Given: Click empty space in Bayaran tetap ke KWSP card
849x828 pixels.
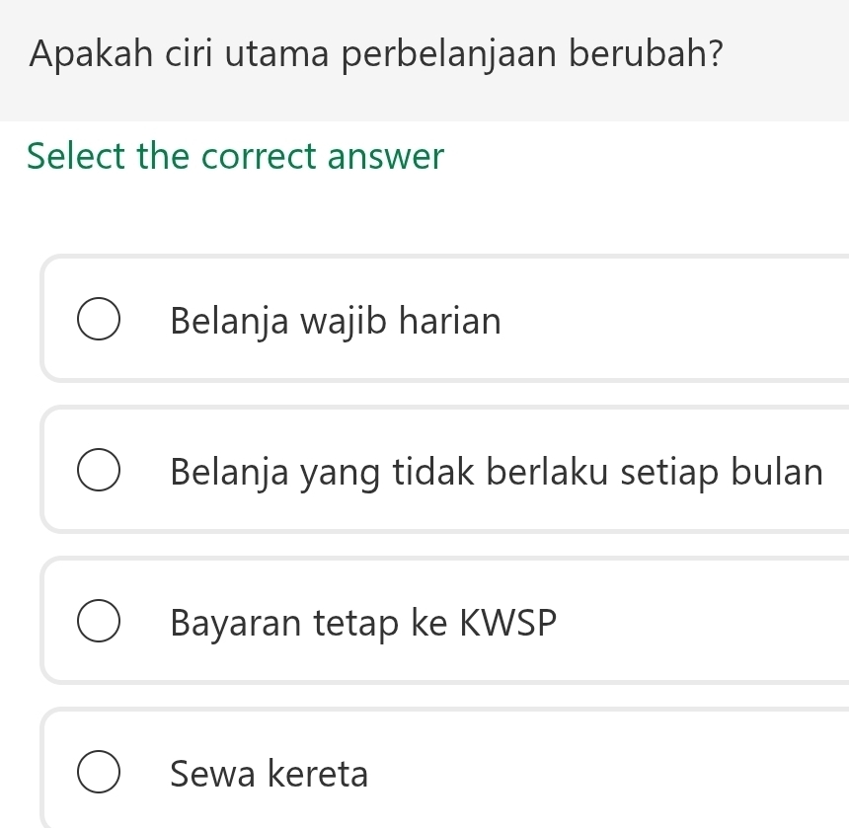Looking at the screenshot, I should (701, 624).
